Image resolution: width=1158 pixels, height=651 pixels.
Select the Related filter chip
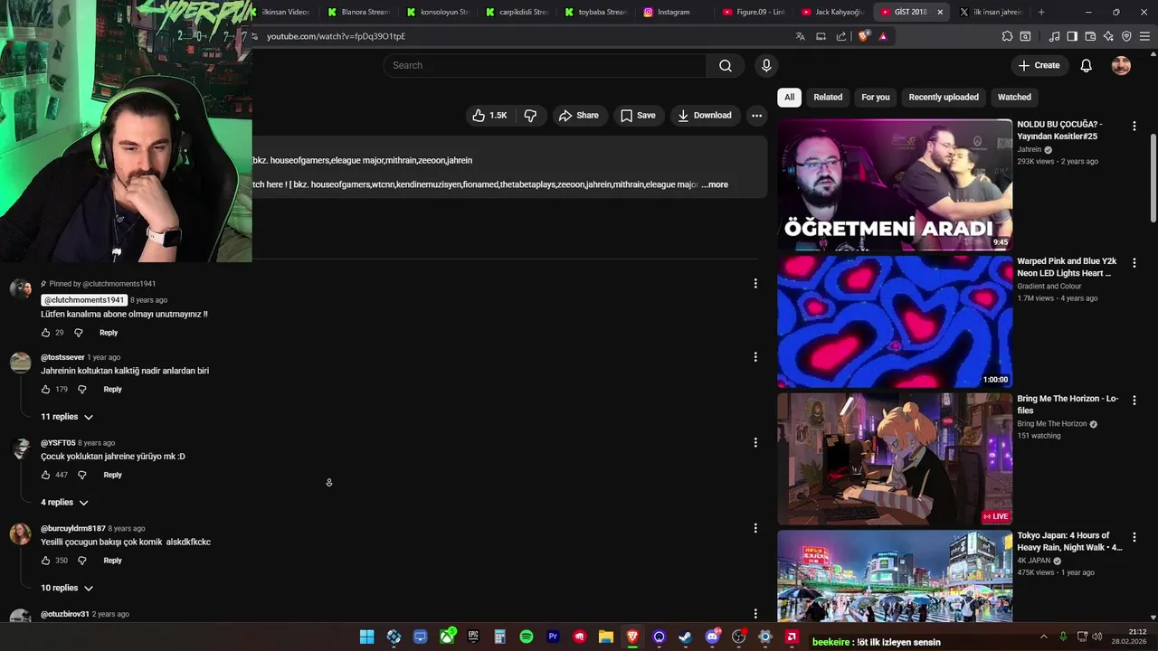tap(828, 97)
